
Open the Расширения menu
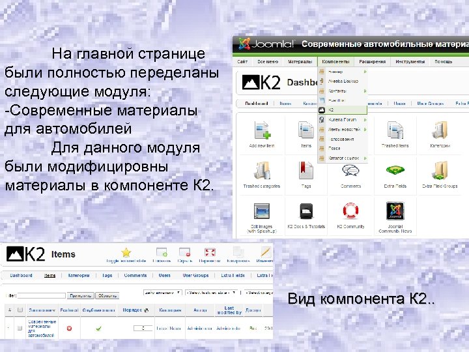(373, 62)
